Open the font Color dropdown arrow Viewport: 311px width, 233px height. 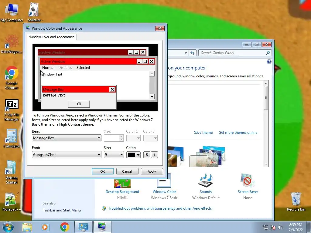pos(138,155)
